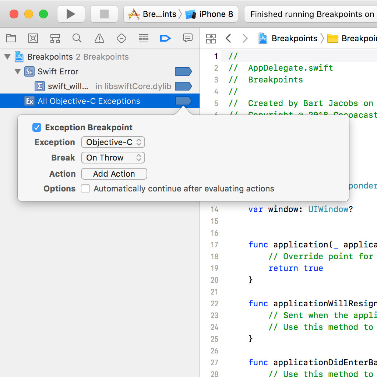Viewport: 377px width, 377px height.
Task: Uncheck the Exception Breakpoint checkbox
Action: [x=36, y=127]
